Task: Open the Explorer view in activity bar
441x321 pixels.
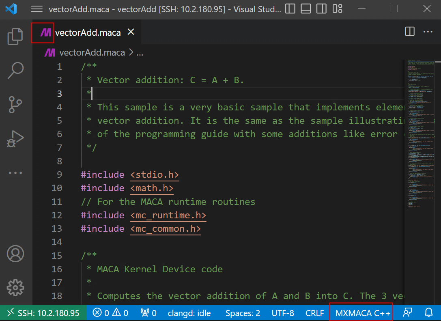Action: 15,37
